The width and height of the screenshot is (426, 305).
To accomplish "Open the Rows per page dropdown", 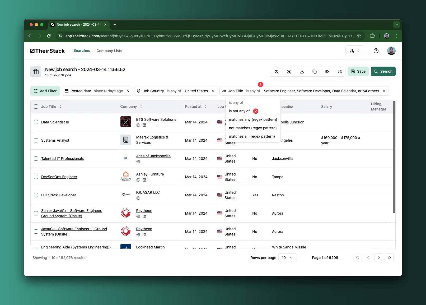I will click(287, 258).
